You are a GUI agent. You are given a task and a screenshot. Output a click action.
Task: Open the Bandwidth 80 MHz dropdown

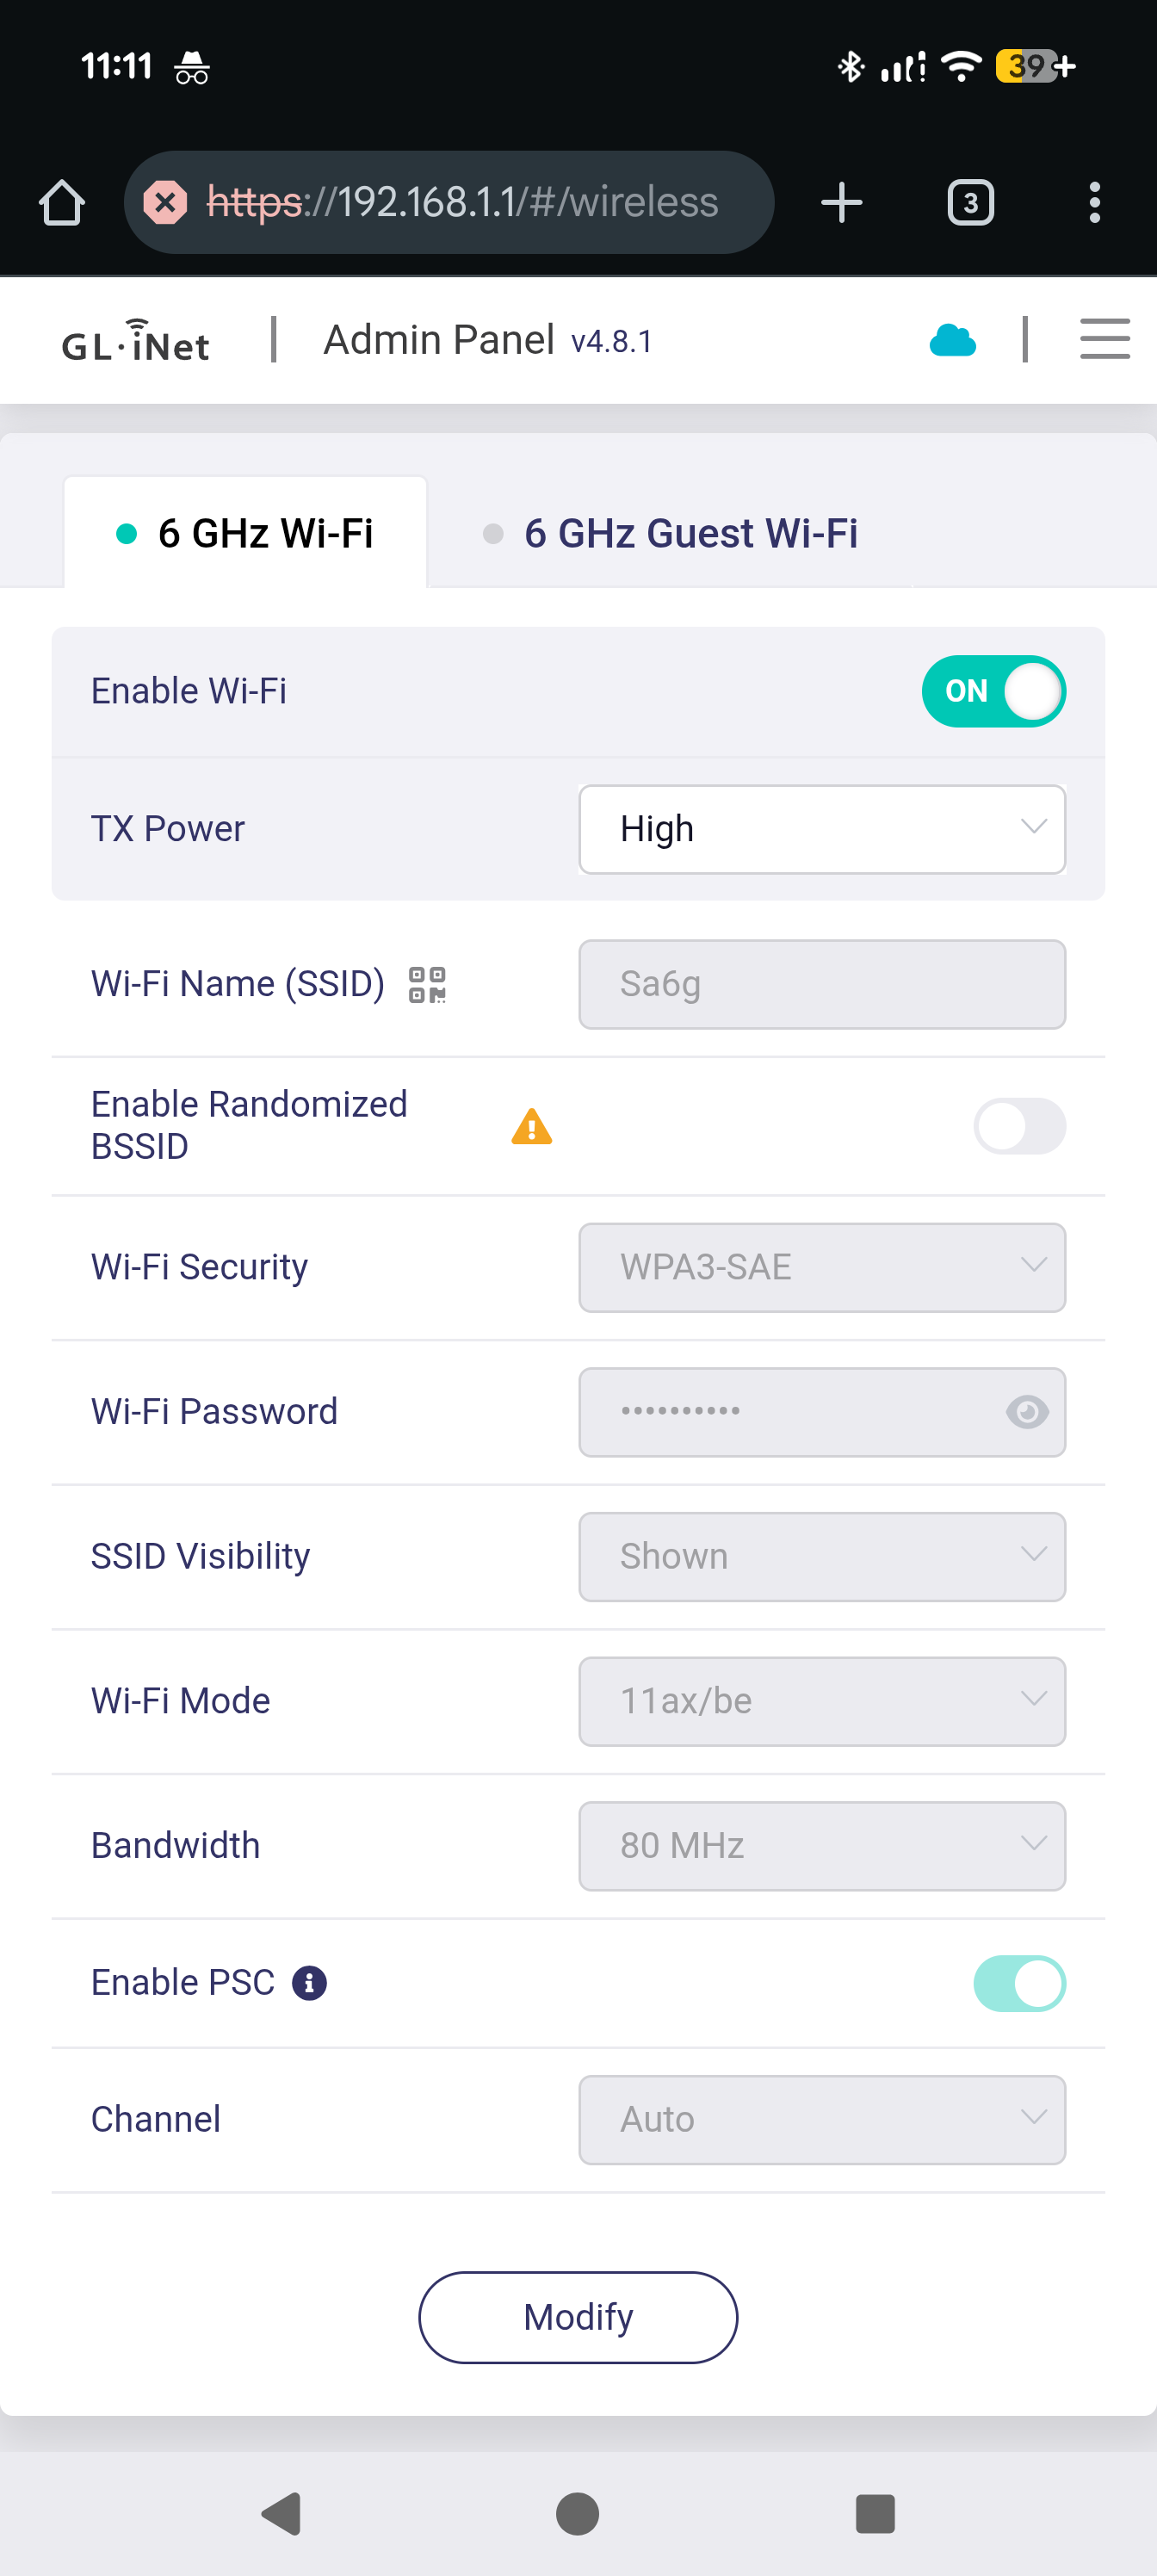tap(821, 1846)
